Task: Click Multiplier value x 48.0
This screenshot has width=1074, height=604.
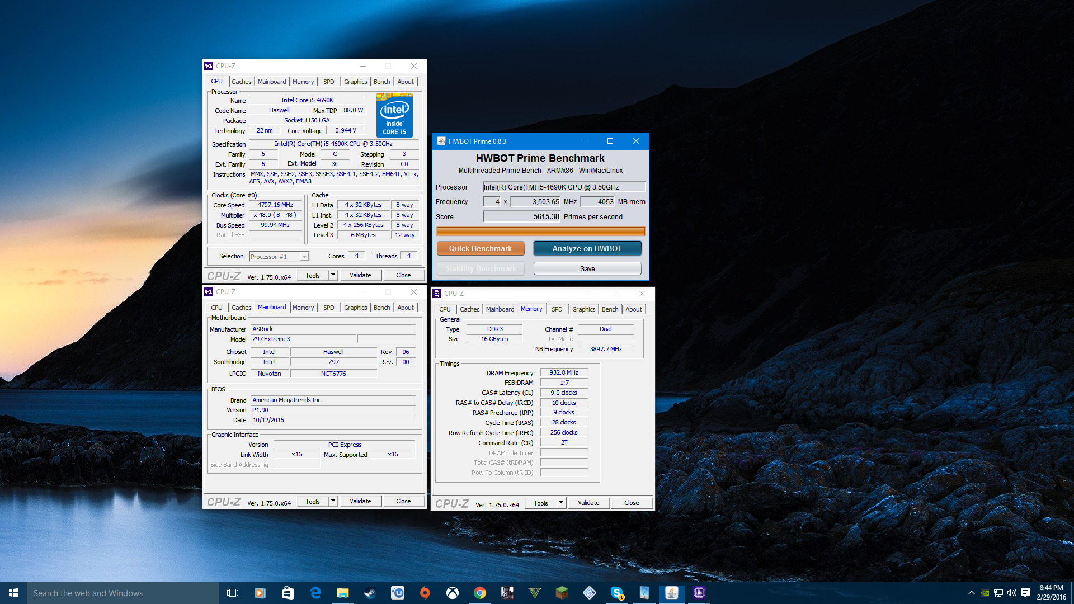Action: [275, 215]
